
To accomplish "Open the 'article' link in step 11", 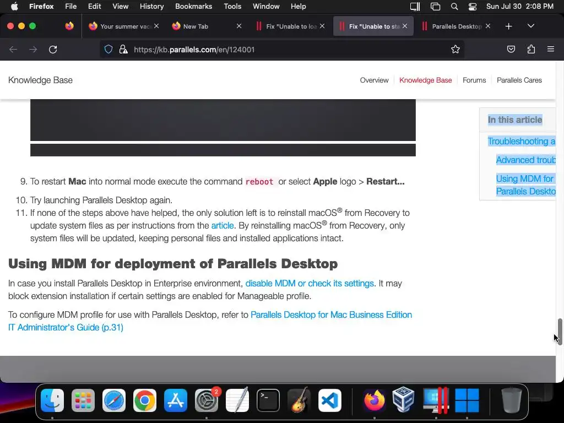I will 223,225.
